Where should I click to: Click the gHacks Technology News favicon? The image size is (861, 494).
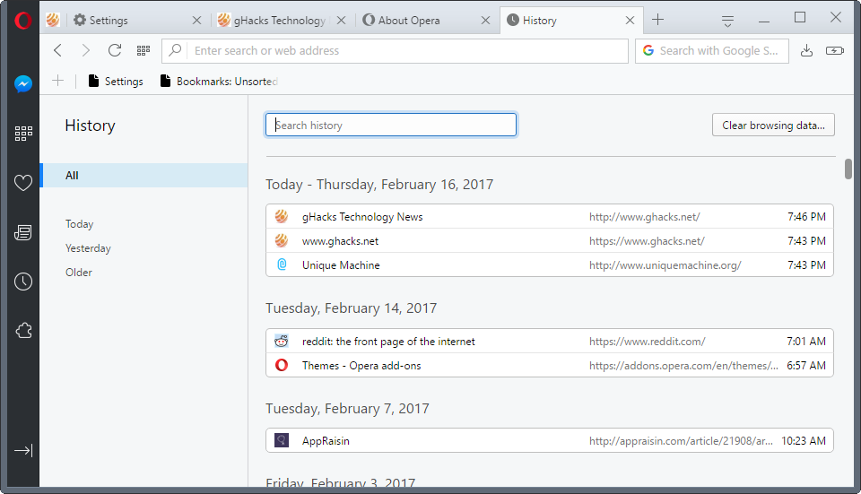click(282, 216)
